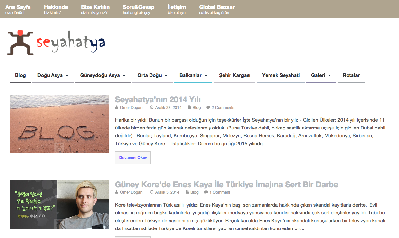Screen dimensions: 399x238
Task: Open the Güneydoğu Asya dropdown
Action: point(124,75)
